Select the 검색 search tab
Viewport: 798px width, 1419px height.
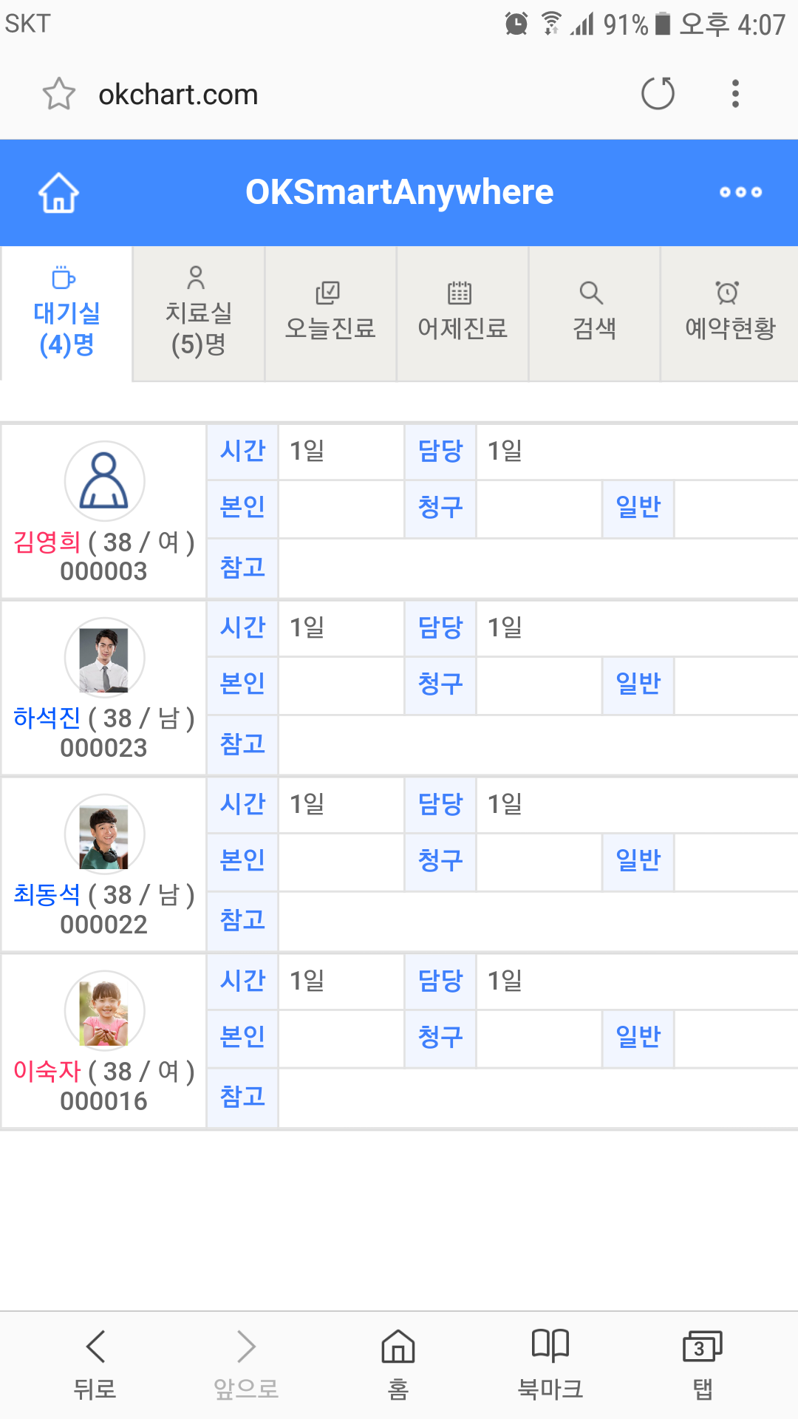click(x=594, y=314)
